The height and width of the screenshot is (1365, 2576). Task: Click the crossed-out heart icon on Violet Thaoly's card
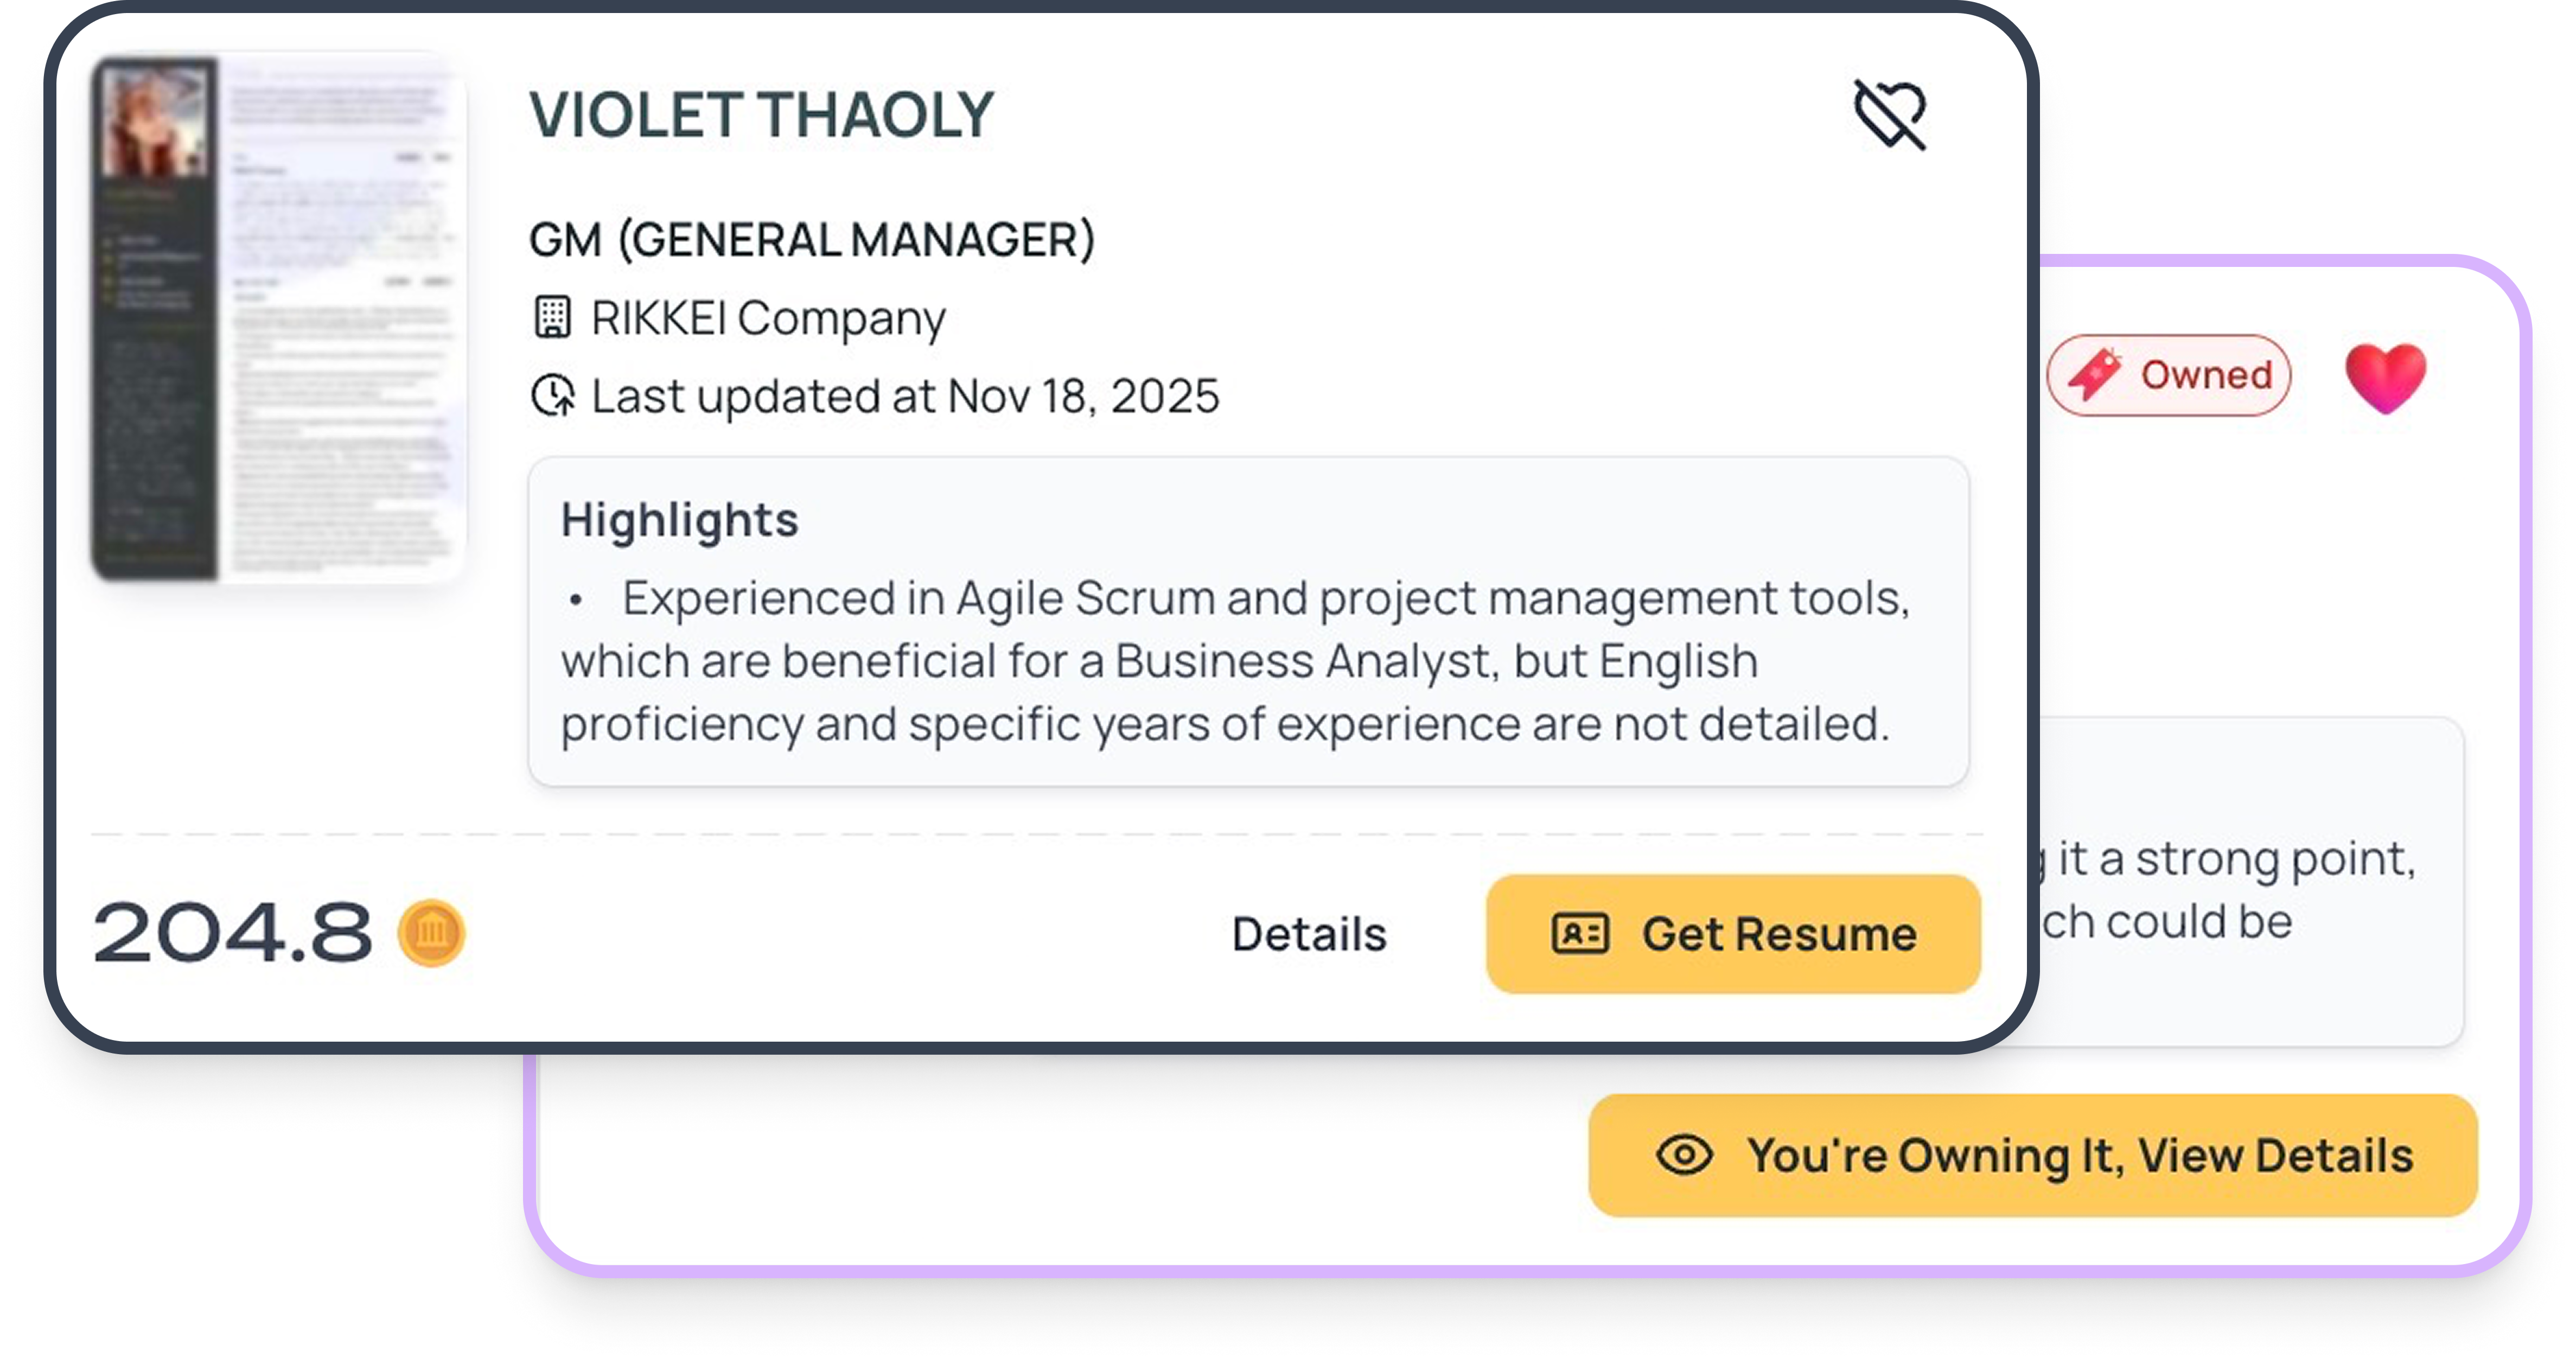tap(1890, 114)
